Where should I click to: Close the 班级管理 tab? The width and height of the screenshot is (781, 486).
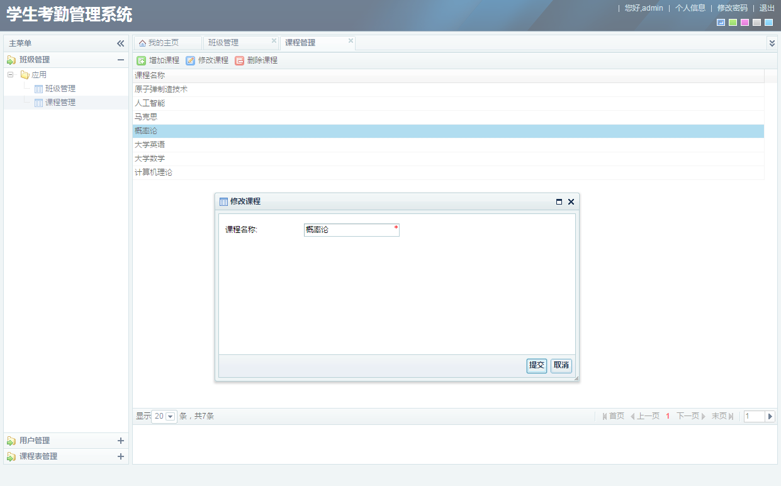pyautogui.click(x=274, y=40)
